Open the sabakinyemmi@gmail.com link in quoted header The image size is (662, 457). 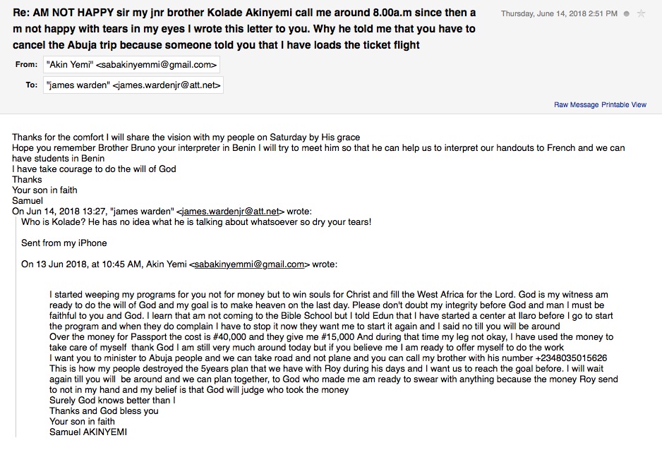coord(249,264)
